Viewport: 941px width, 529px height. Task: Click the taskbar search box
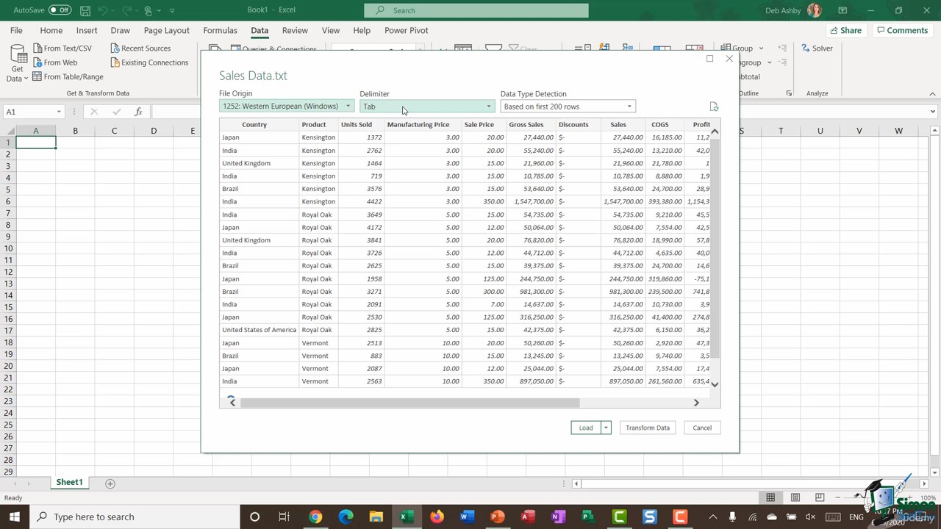tap(135, 517)
